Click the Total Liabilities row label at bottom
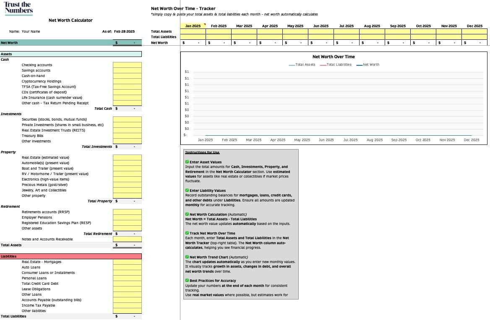This screenshot has height=320, width=490. coord(13,316)
